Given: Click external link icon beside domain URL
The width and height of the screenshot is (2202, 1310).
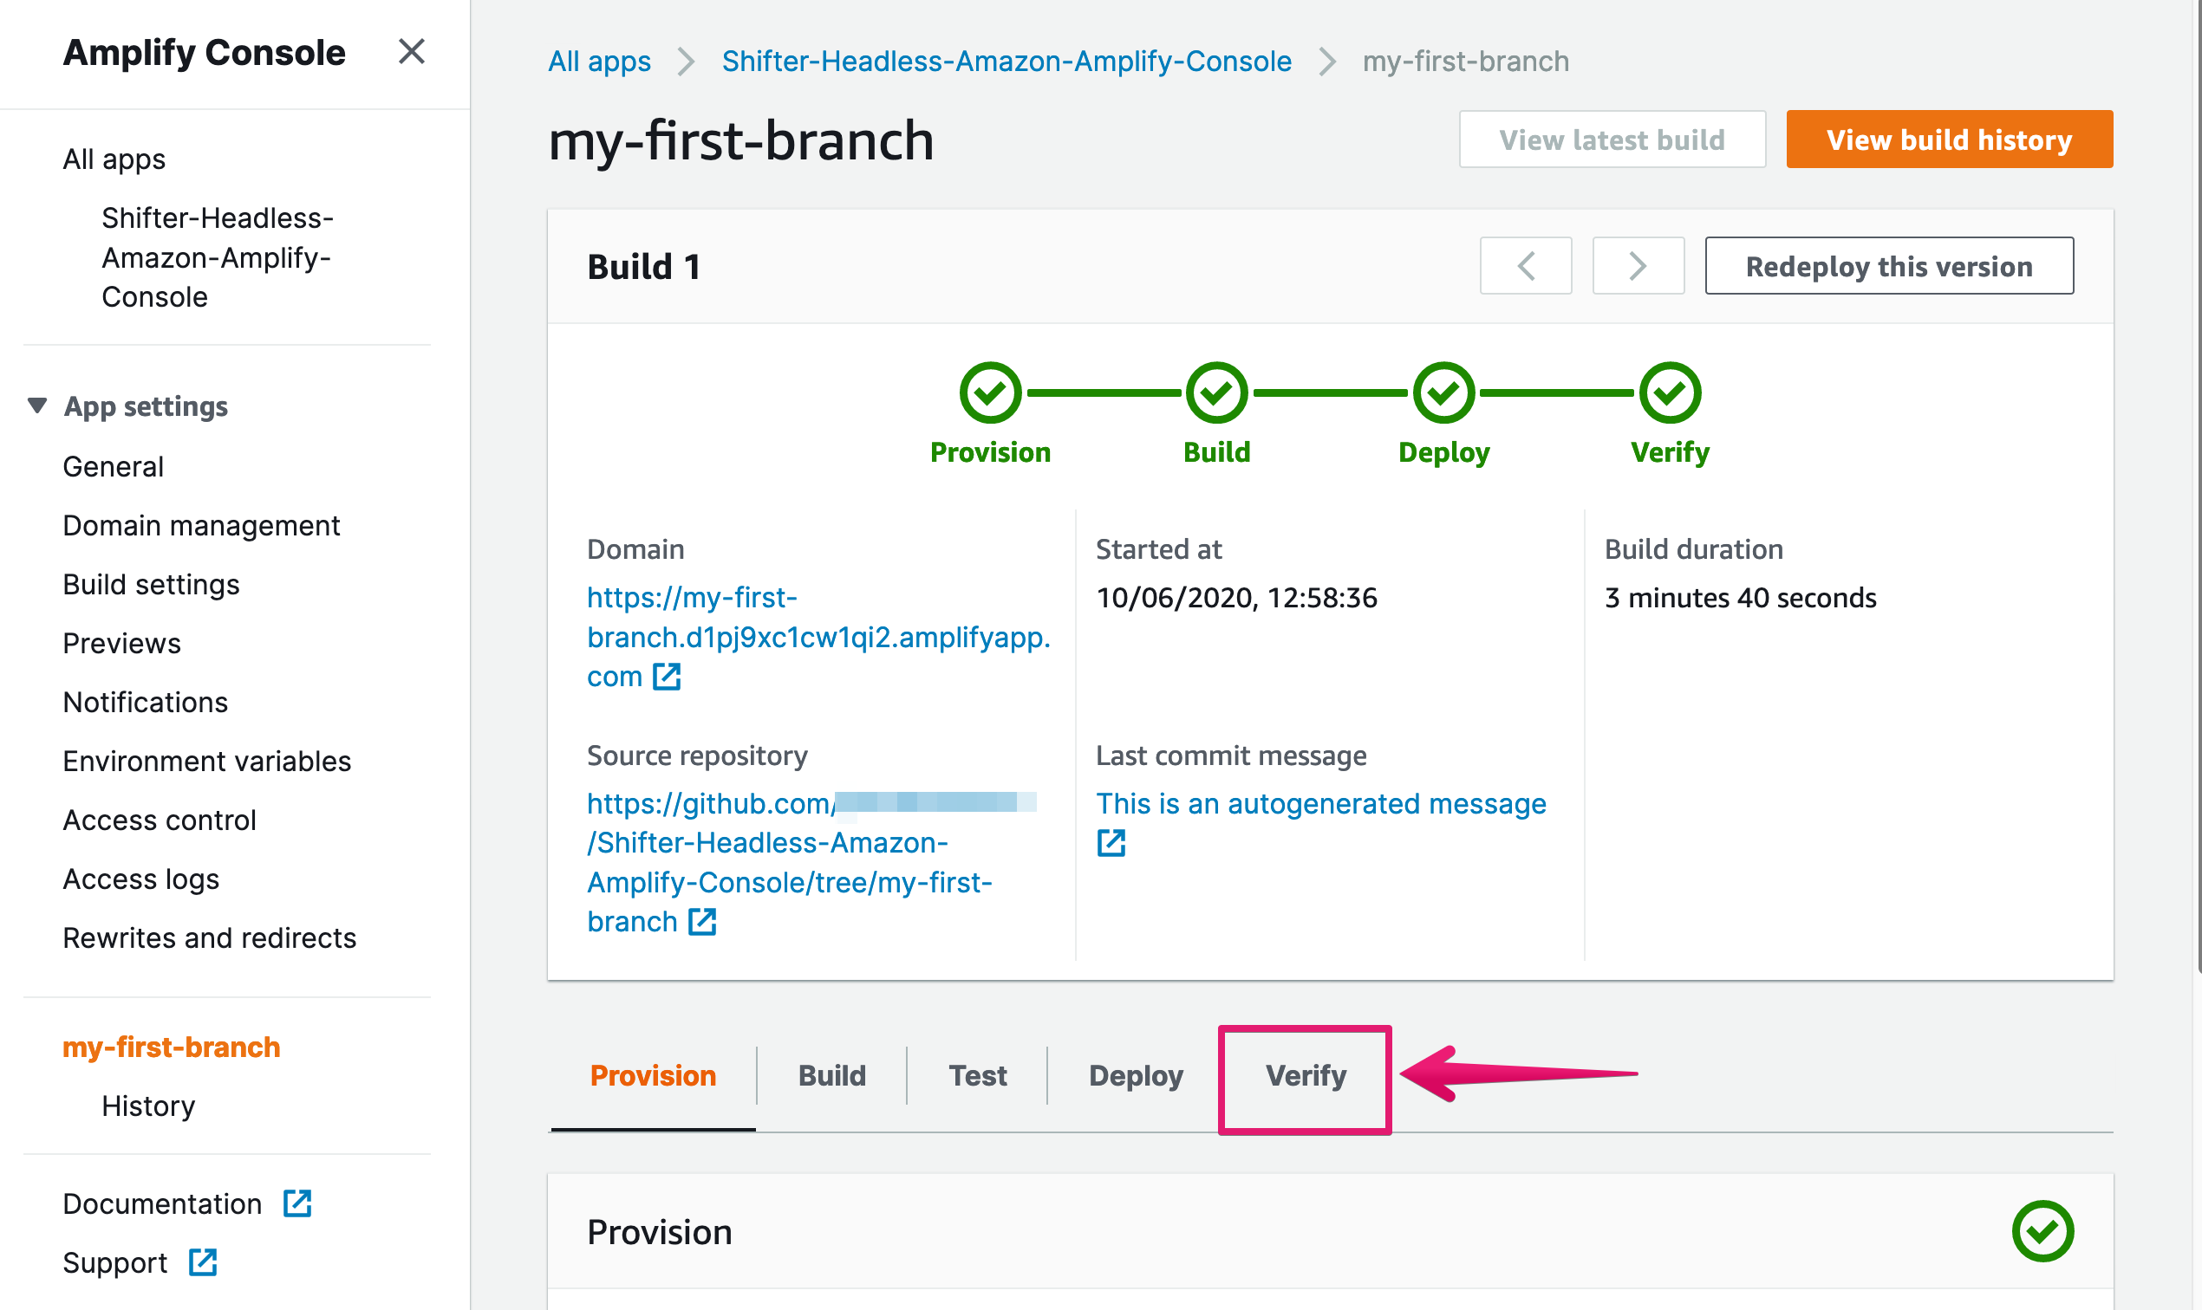Looking at the screenshot, I should (x=667, y=677).
